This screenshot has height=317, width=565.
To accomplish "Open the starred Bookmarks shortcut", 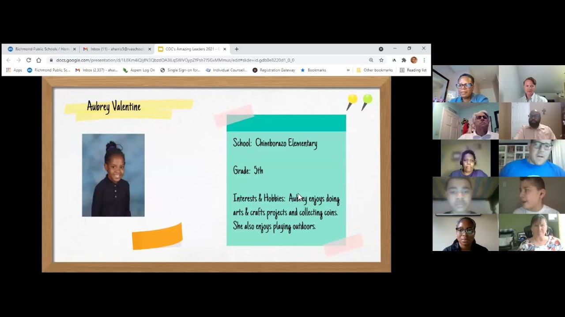I will coord(313,70).
